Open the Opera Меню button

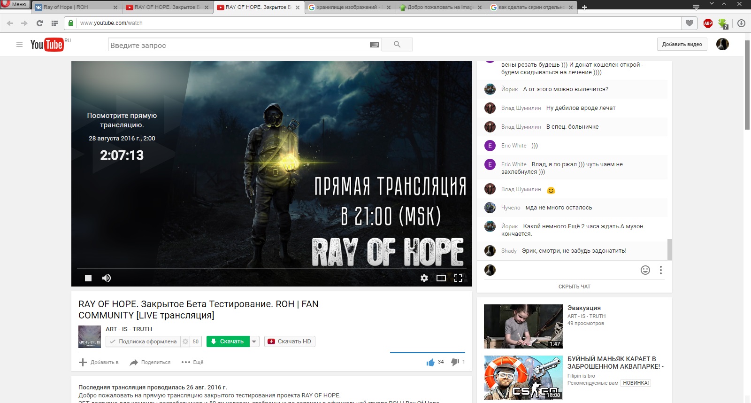click(x=15, y=4)
